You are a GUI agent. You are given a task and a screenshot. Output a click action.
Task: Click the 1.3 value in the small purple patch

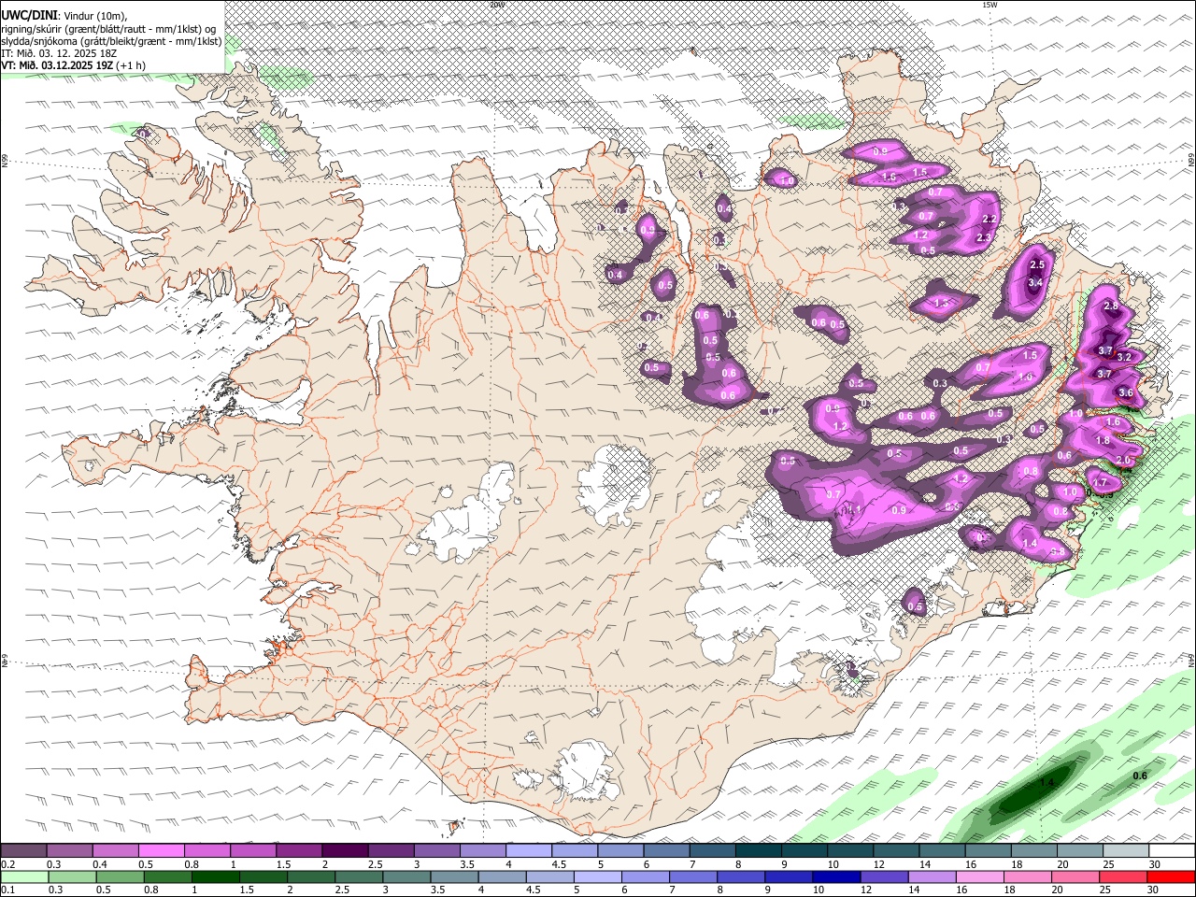click(x=942, y=303)
